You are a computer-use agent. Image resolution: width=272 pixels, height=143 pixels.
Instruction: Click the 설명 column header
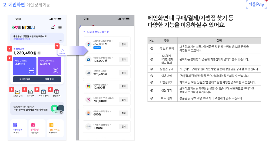[x=219, y=40]
